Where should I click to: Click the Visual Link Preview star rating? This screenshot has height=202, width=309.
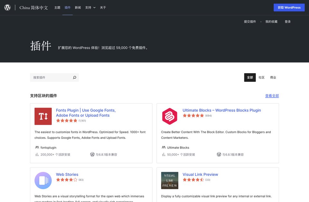193,180
